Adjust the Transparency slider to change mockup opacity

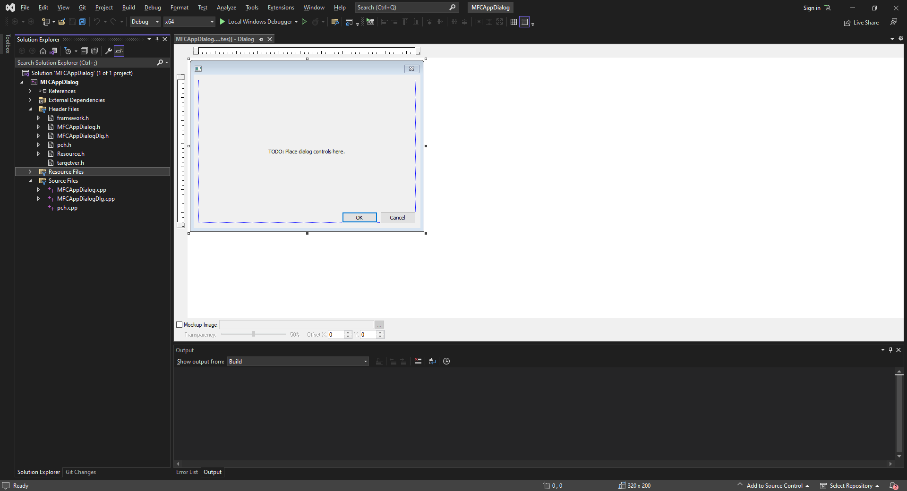[253, 334]
